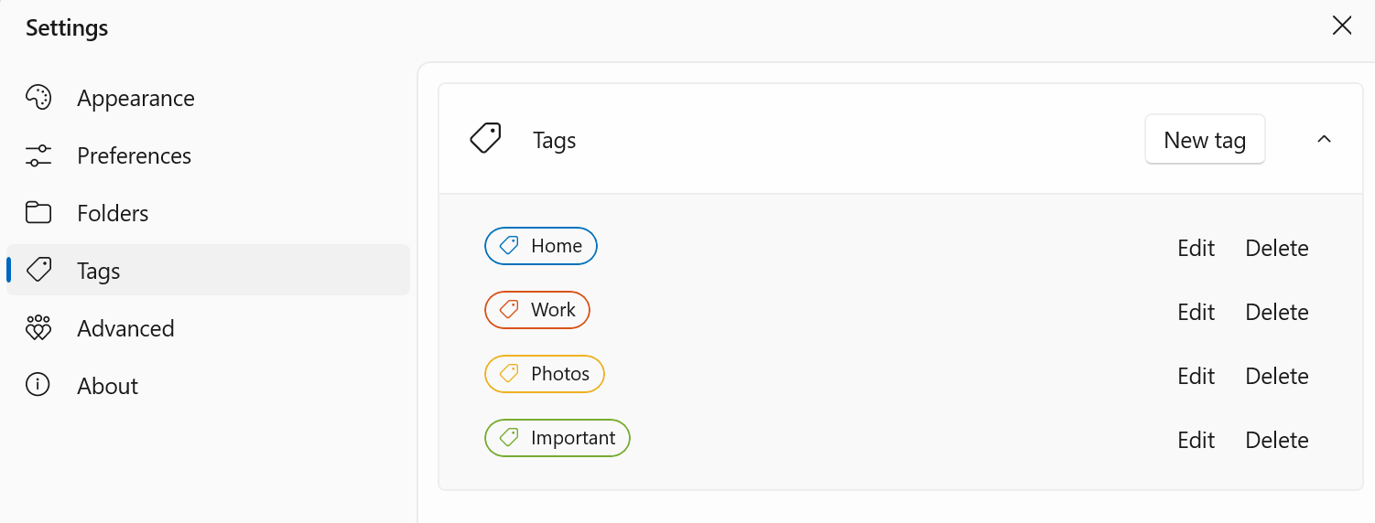Click the About info icon
Viewport: 1375px width, 523px height.
38,386
